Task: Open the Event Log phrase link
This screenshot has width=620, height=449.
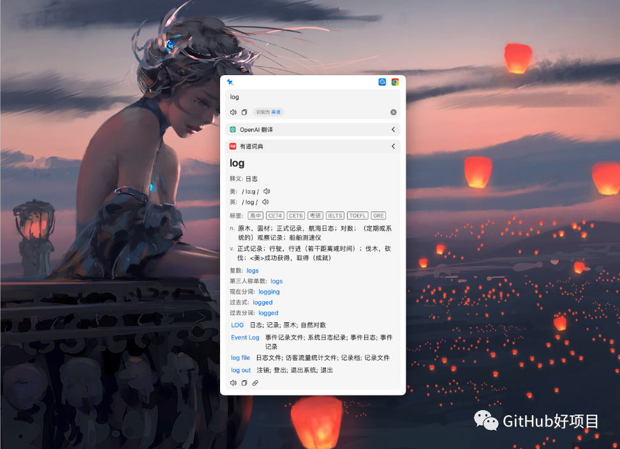Action: pos(245,338)
